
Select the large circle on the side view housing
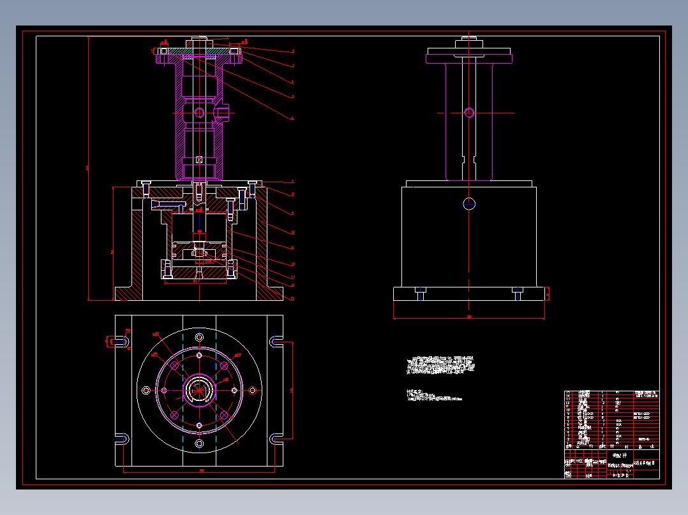click(x=469, y=204)
